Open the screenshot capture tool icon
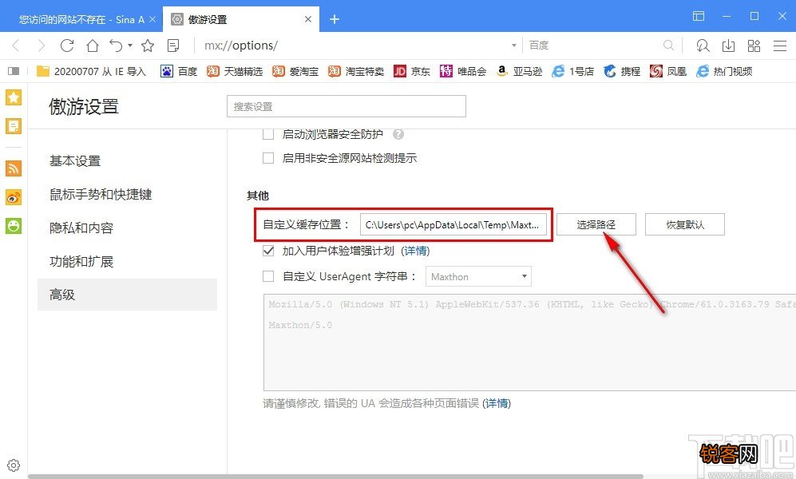796x479 pixels. click(703, 46)
